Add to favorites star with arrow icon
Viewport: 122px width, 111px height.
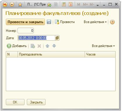point(49,4)
